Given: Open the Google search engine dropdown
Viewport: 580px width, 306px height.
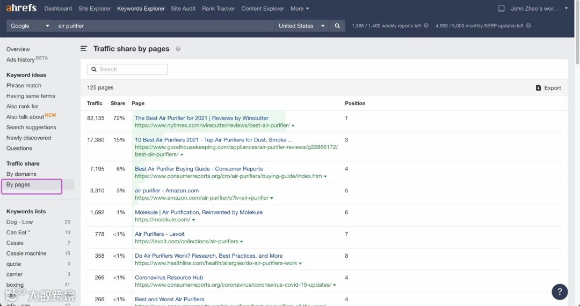Looking at the screenshot, I should pyautogui.click(x=30, y=26).
